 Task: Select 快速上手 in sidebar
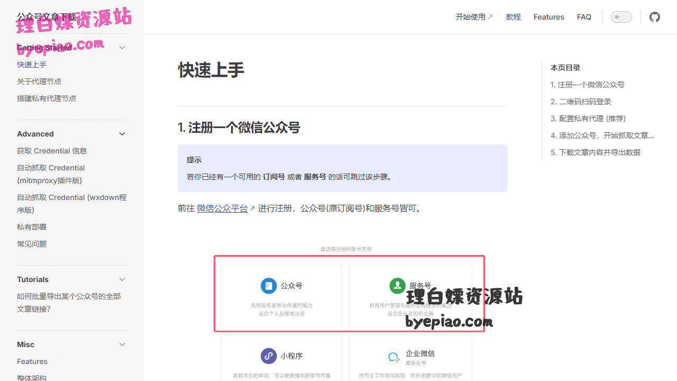pos(32,65)
